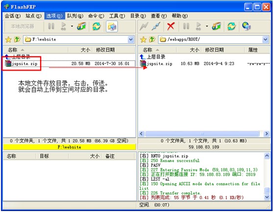This screenshot has height=212, width=273.
Task: Click log panel scroll down arrow
Action: point(267,197)
